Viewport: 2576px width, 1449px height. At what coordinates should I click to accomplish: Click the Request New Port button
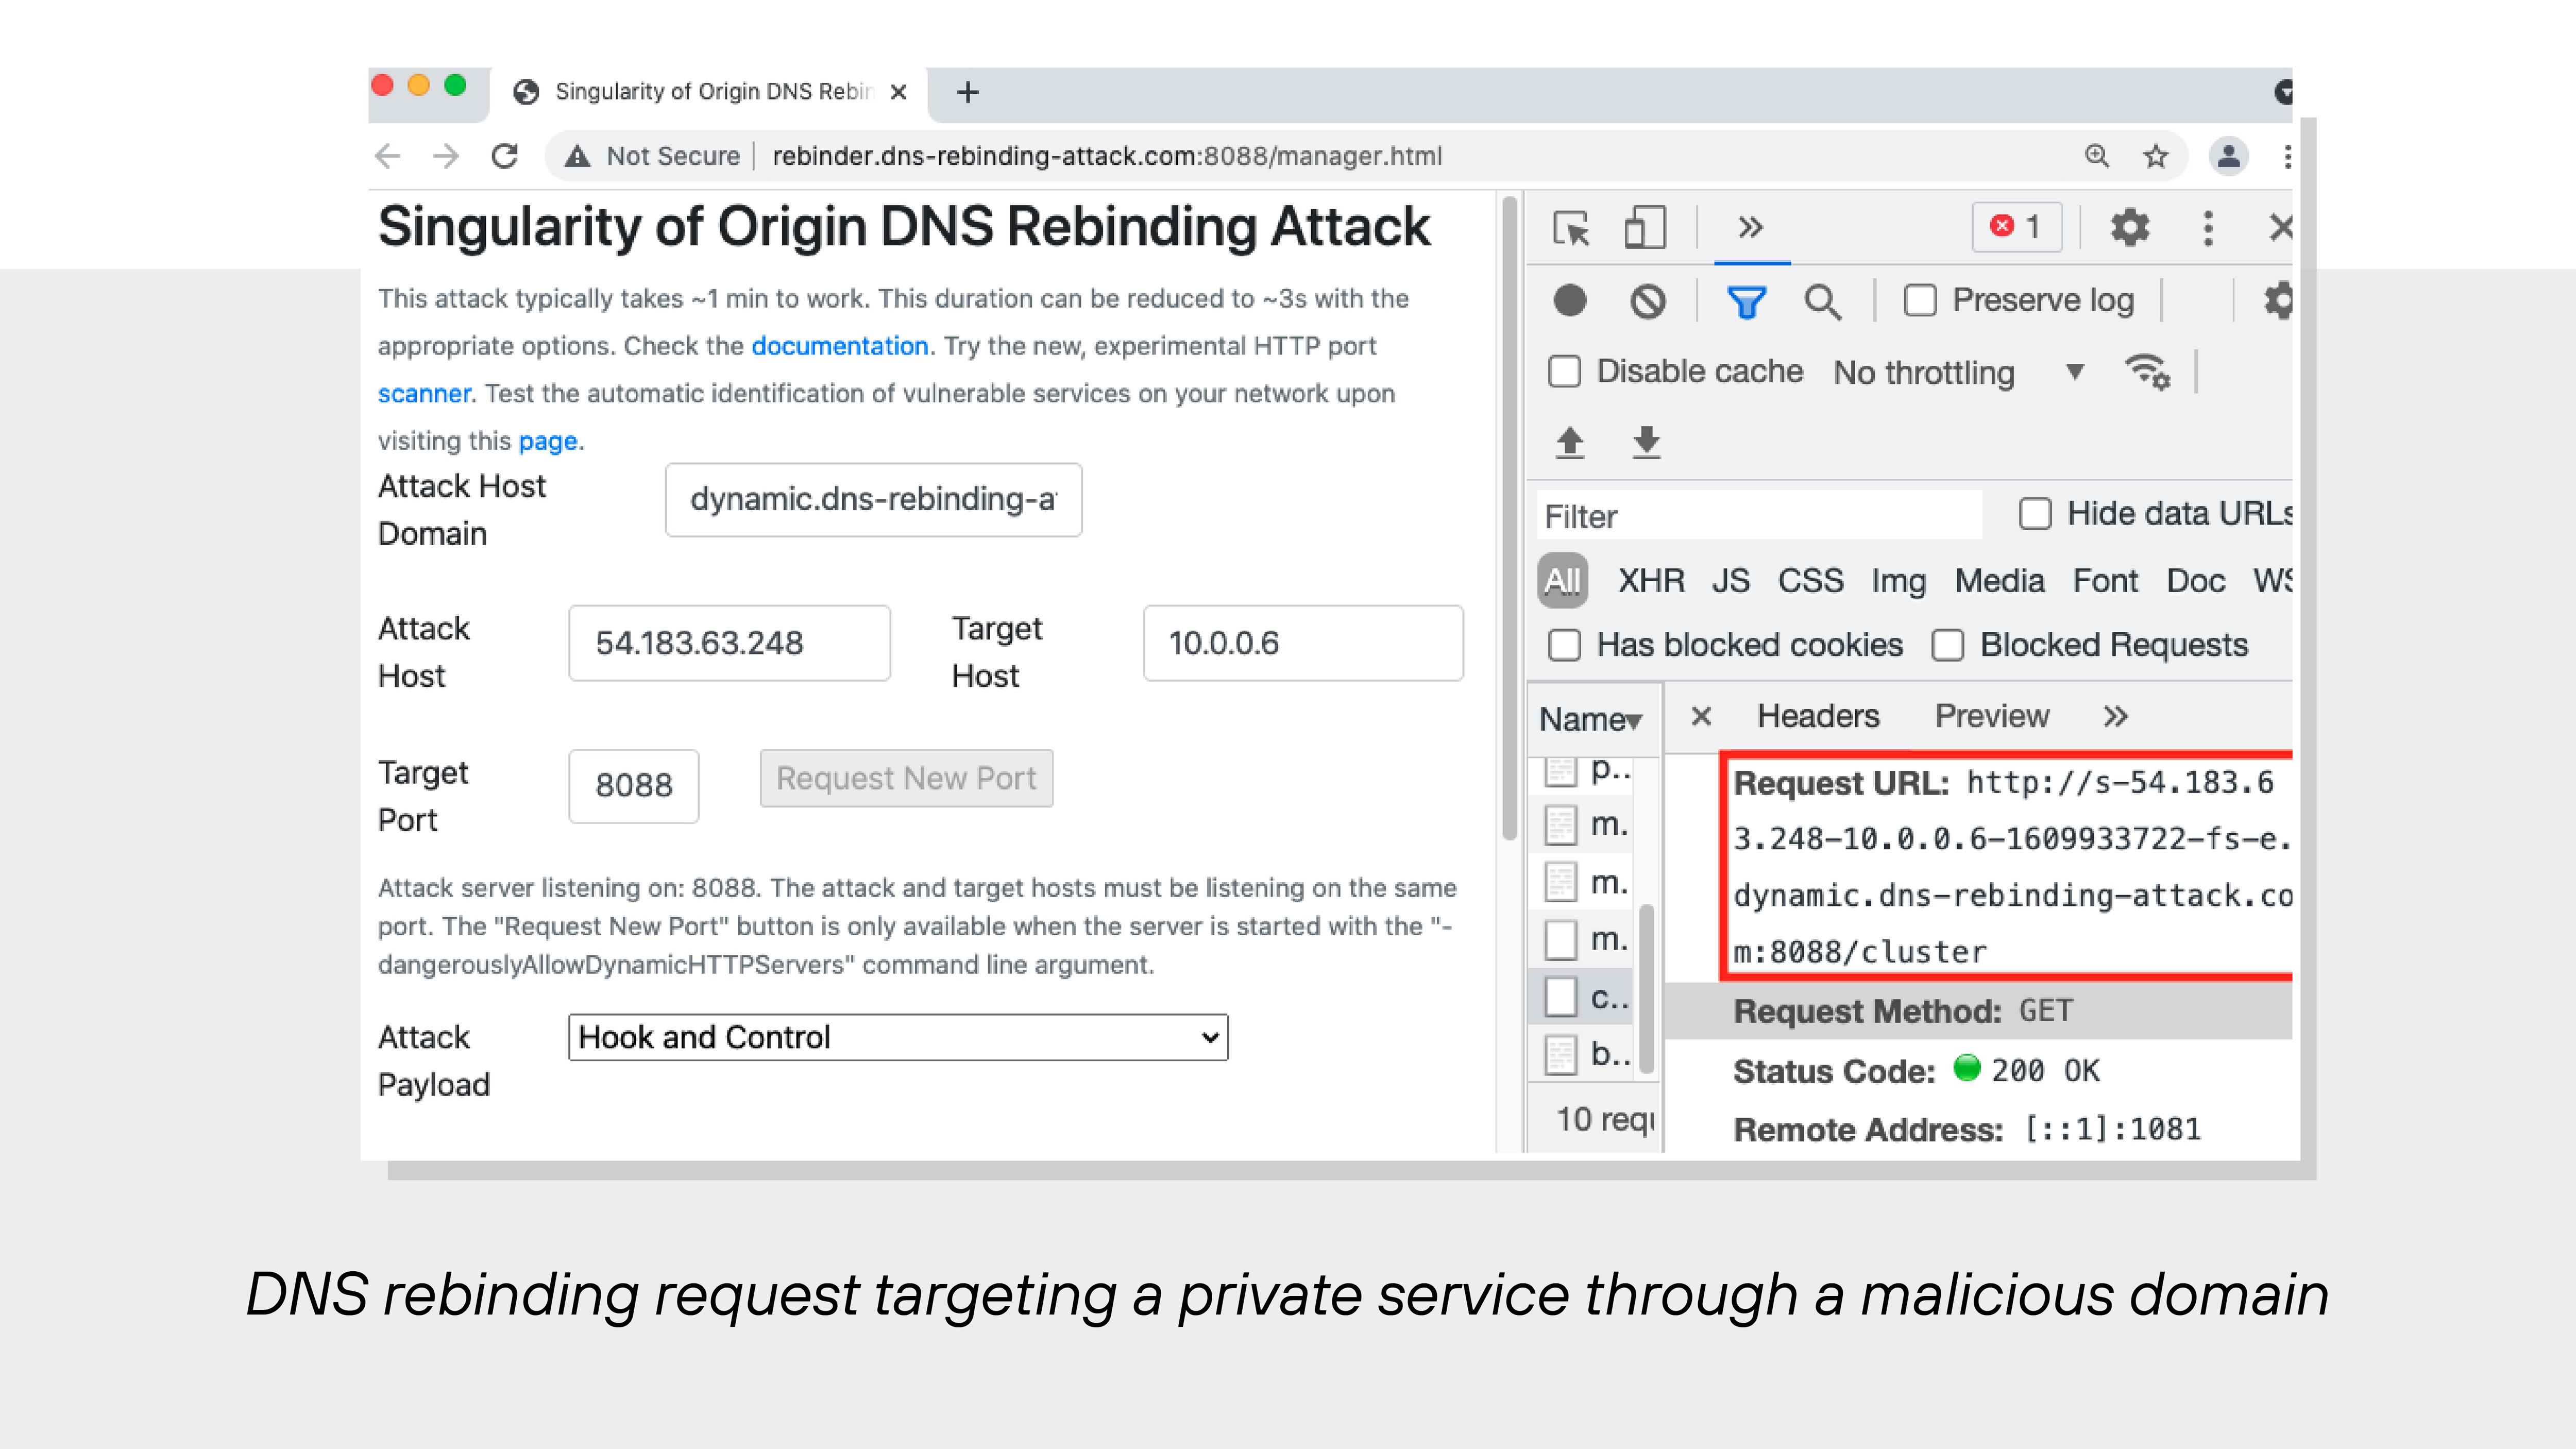pos(905,778)
